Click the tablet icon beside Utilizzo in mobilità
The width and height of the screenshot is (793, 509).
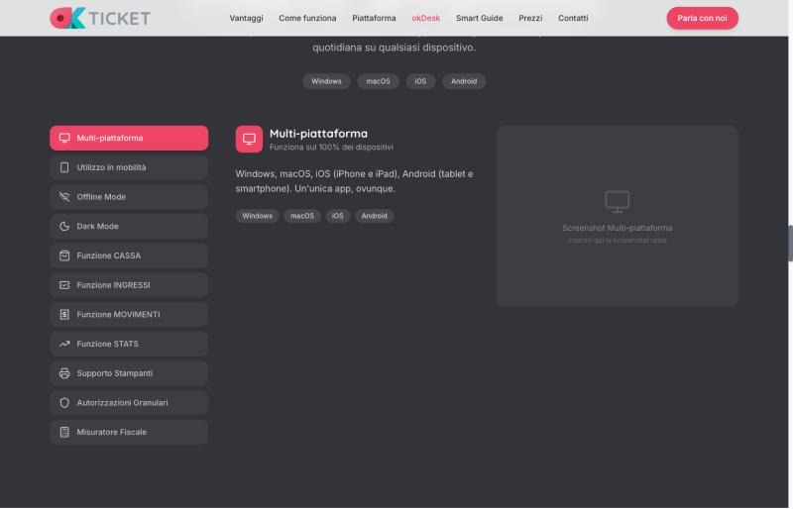click(x=64, y=167)
